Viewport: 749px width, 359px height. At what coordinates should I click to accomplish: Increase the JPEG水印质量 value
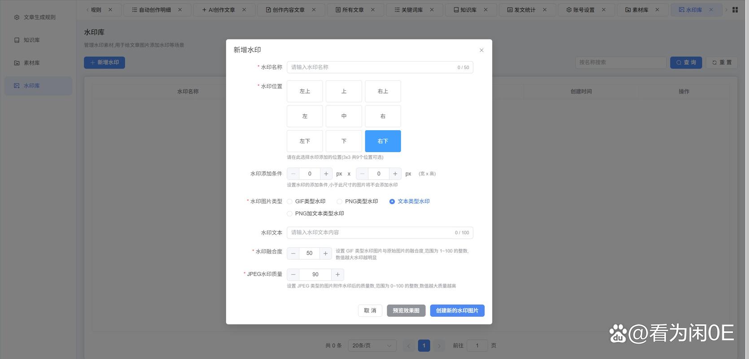337,275
